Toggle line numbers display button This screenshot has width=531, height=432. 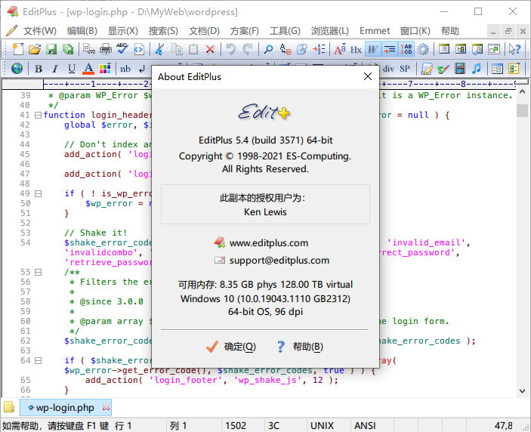406,49
